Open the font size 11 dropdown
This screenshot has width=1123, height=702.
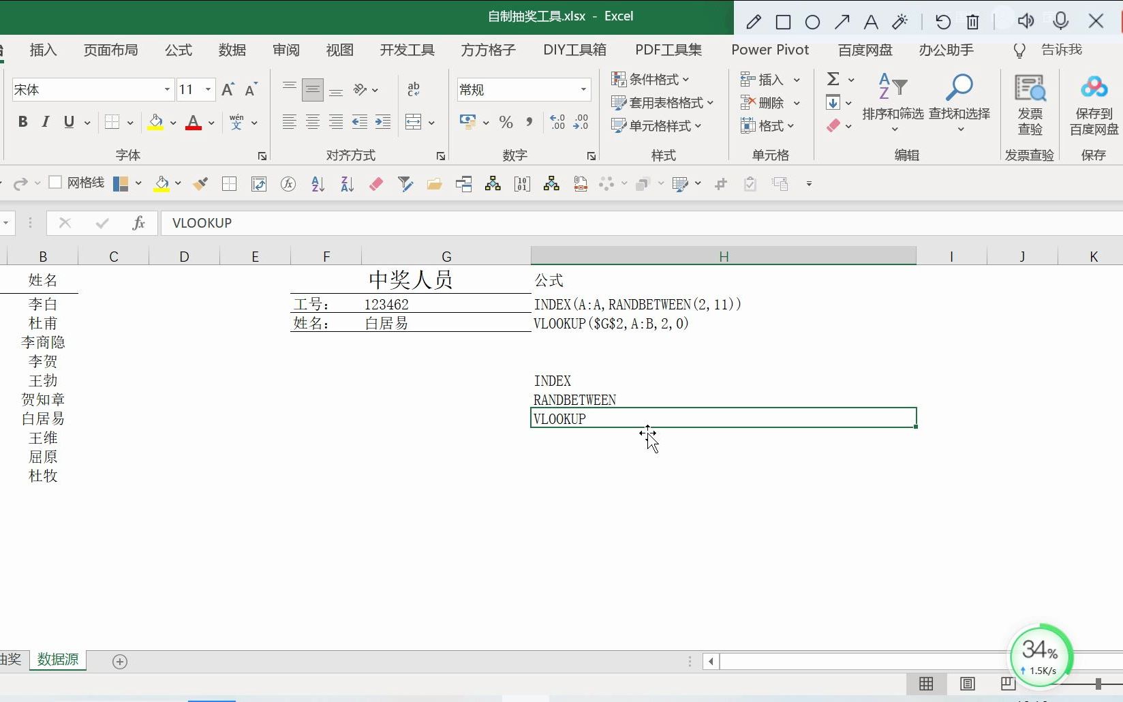208,89
